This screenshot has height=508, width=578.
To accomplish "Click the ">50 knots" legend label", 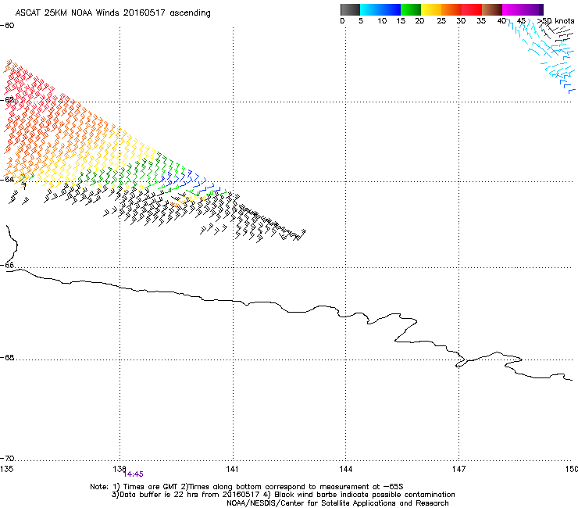I will pos(556,20).
